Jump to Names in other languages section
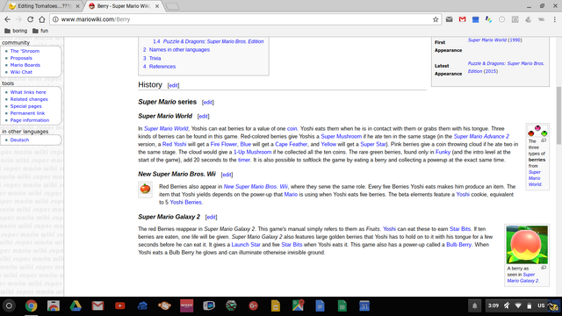Viewport: 562px width, 316px height. 179,50
